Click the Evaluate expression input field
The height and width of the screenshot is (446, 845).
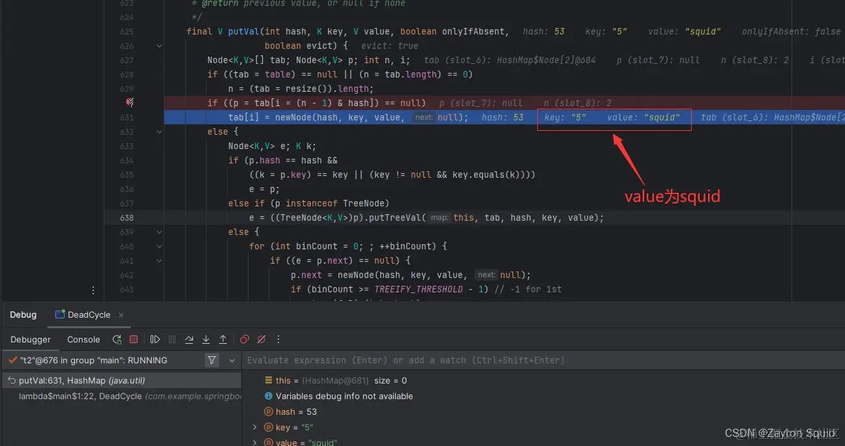point(543,360)
